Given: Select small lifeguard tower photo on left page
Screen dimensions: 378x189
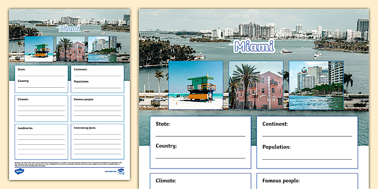Looking at the screenshot, I should tap(39, 49).
